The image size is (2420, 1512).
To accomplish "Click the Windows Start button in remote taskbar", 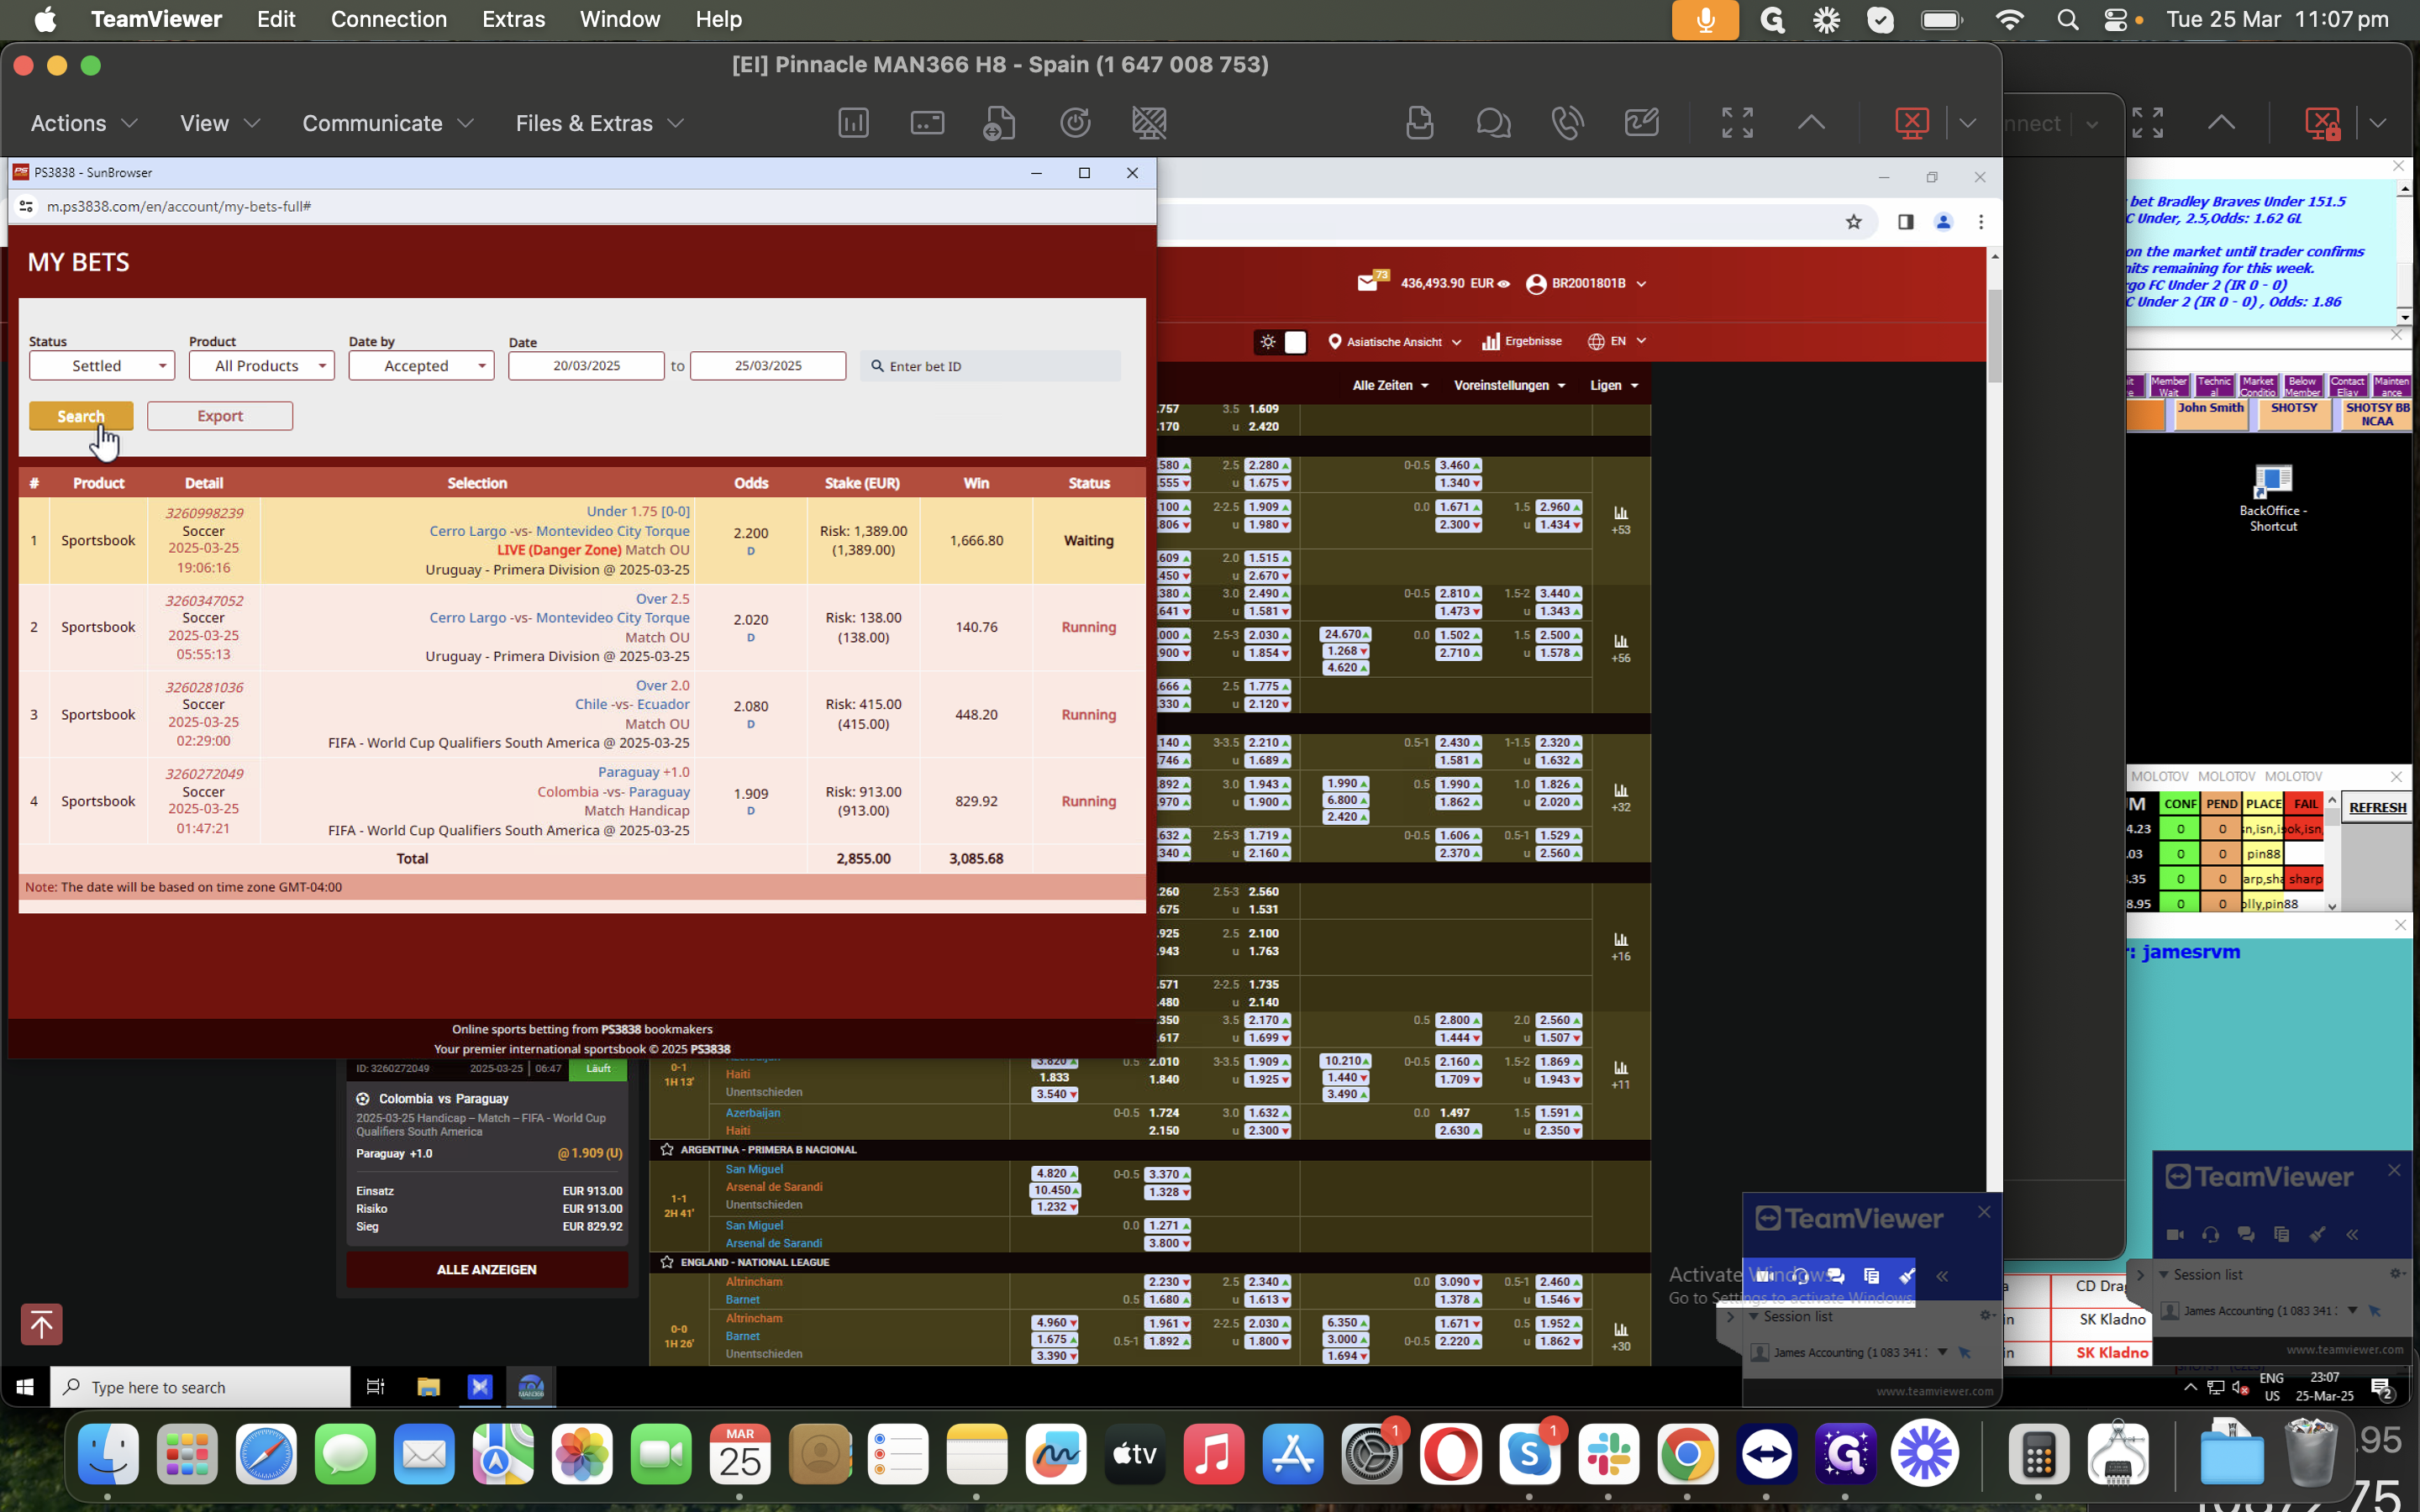I will click(x=25, y=1387).
